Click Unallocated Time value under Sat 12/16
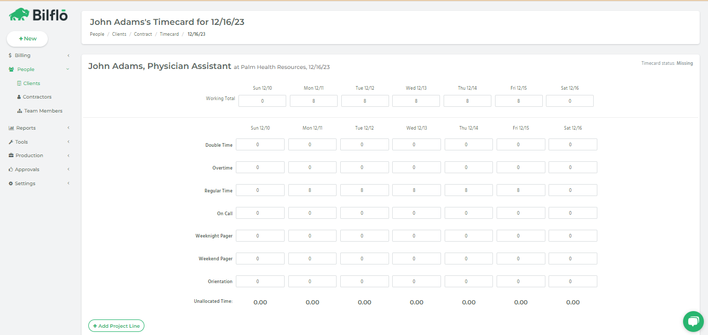 [573, 302]
